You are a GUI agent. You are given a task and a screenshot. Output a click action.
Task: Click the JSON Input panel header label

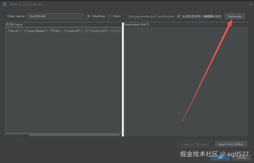point(14,24)
